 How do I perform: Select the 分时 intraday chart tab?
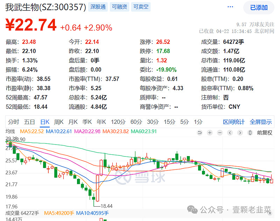click(13, 122)
